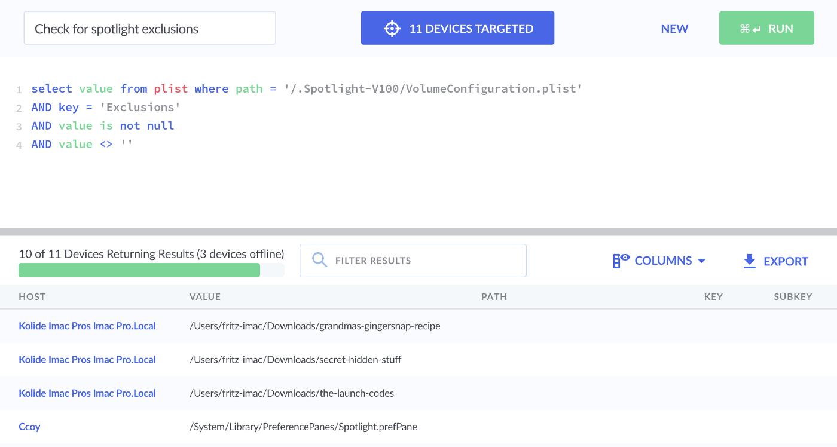
Task: Open the first Kolide Imac Pros Imac Pro.Local host
Action: [x=87, y=326]
